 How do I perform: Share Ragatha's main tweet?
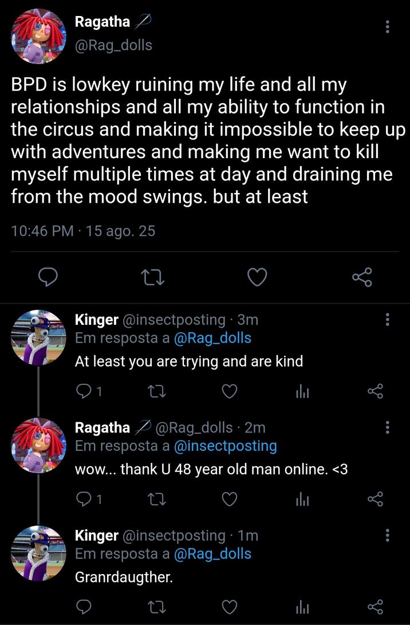coord(362,277)
